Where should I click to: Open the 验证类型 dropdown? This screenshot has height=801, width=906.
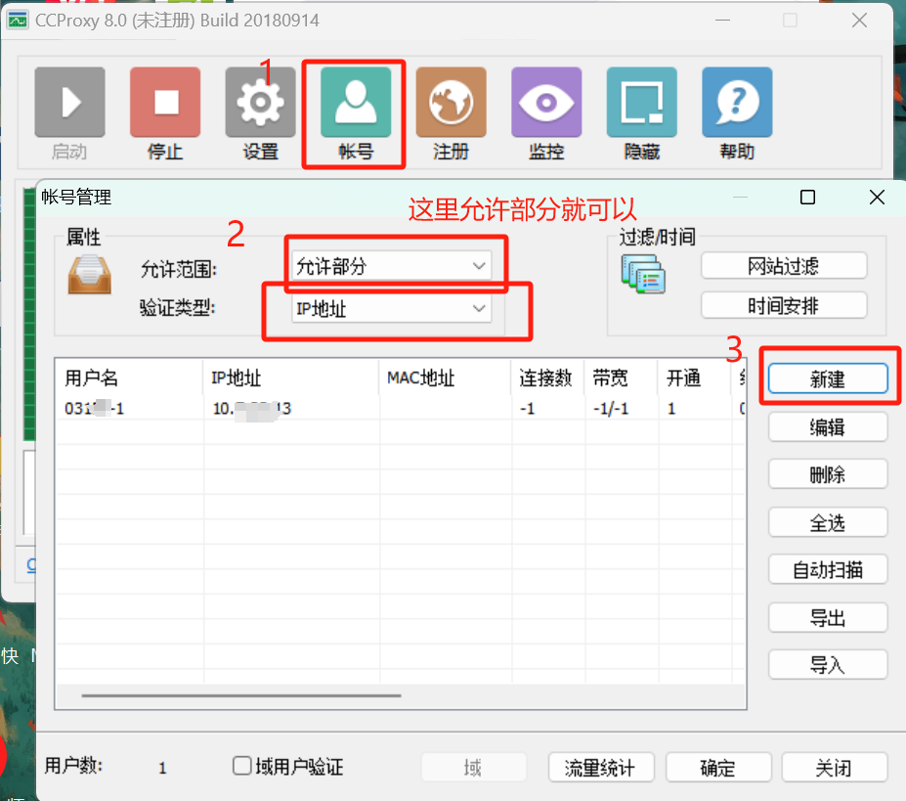pos(392,308)
